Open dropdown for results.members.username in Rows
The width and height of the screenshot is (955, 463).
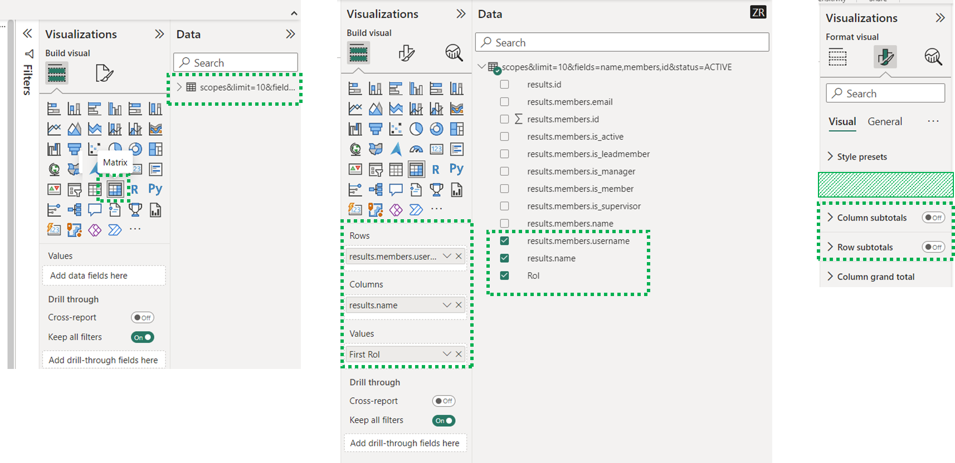[446, 256]
